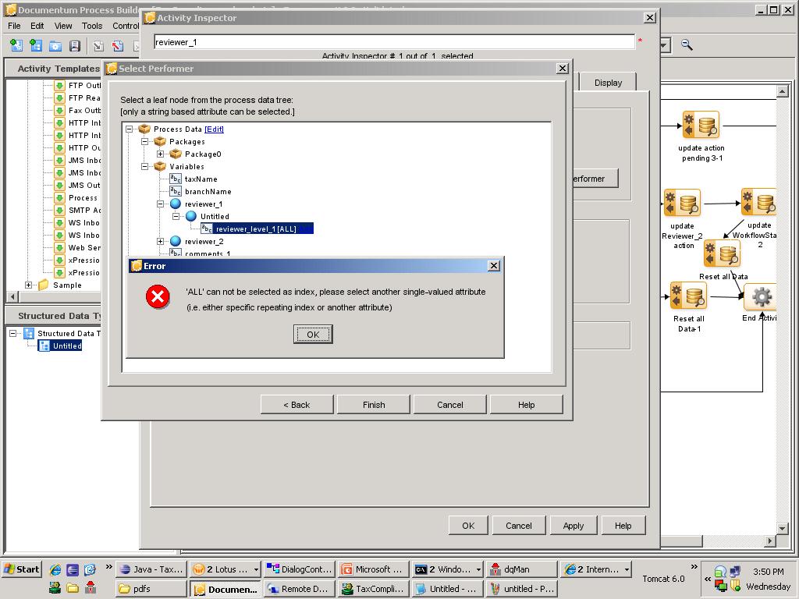Click the Reset all Data-1 activity
The height and width of the screenshot is (599, 799).
coord(688,296)
